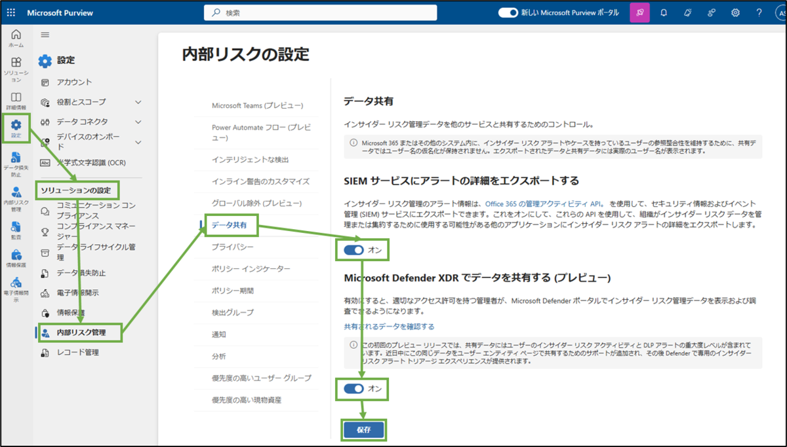Open レコード管理 settings

(77, 353)
